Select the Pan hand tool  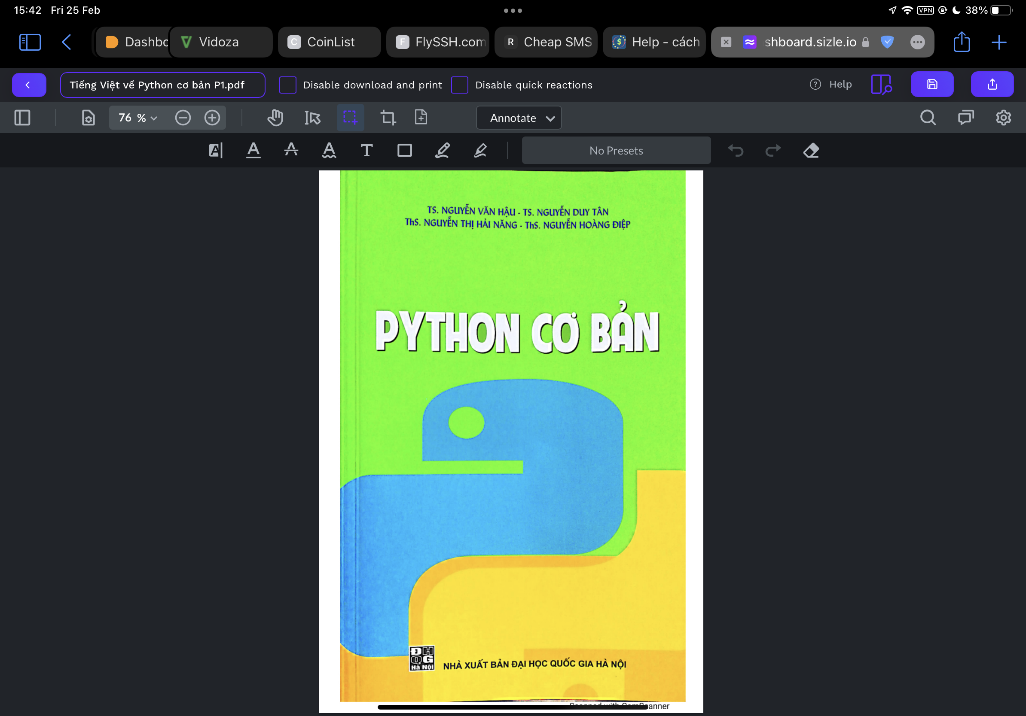275,118
